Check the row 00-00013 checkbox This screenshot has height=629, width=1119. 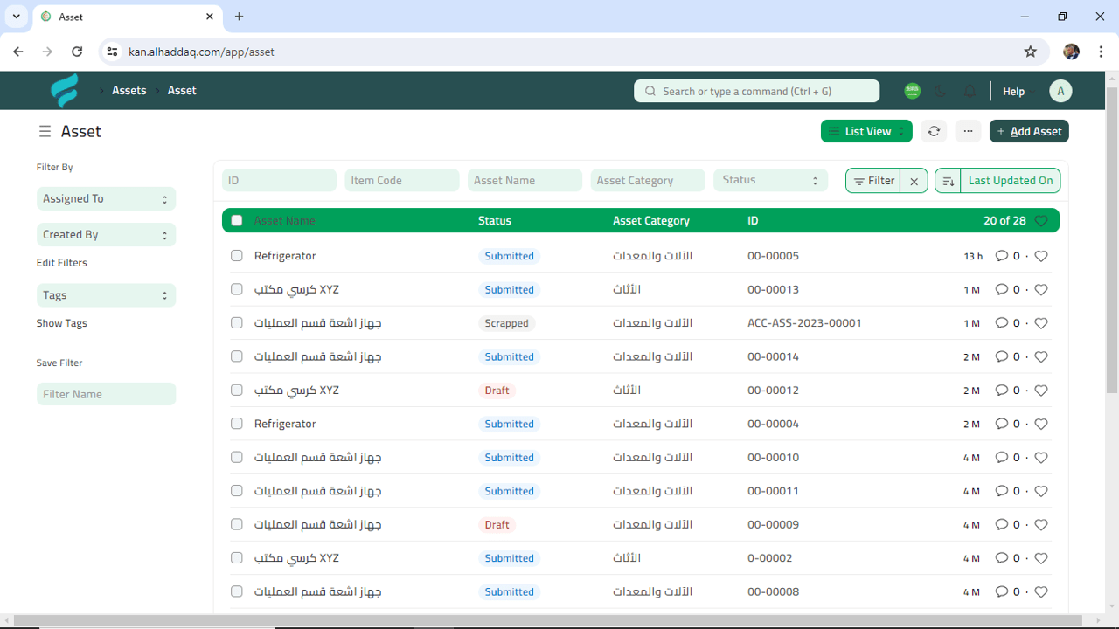[x=237, y=289]
